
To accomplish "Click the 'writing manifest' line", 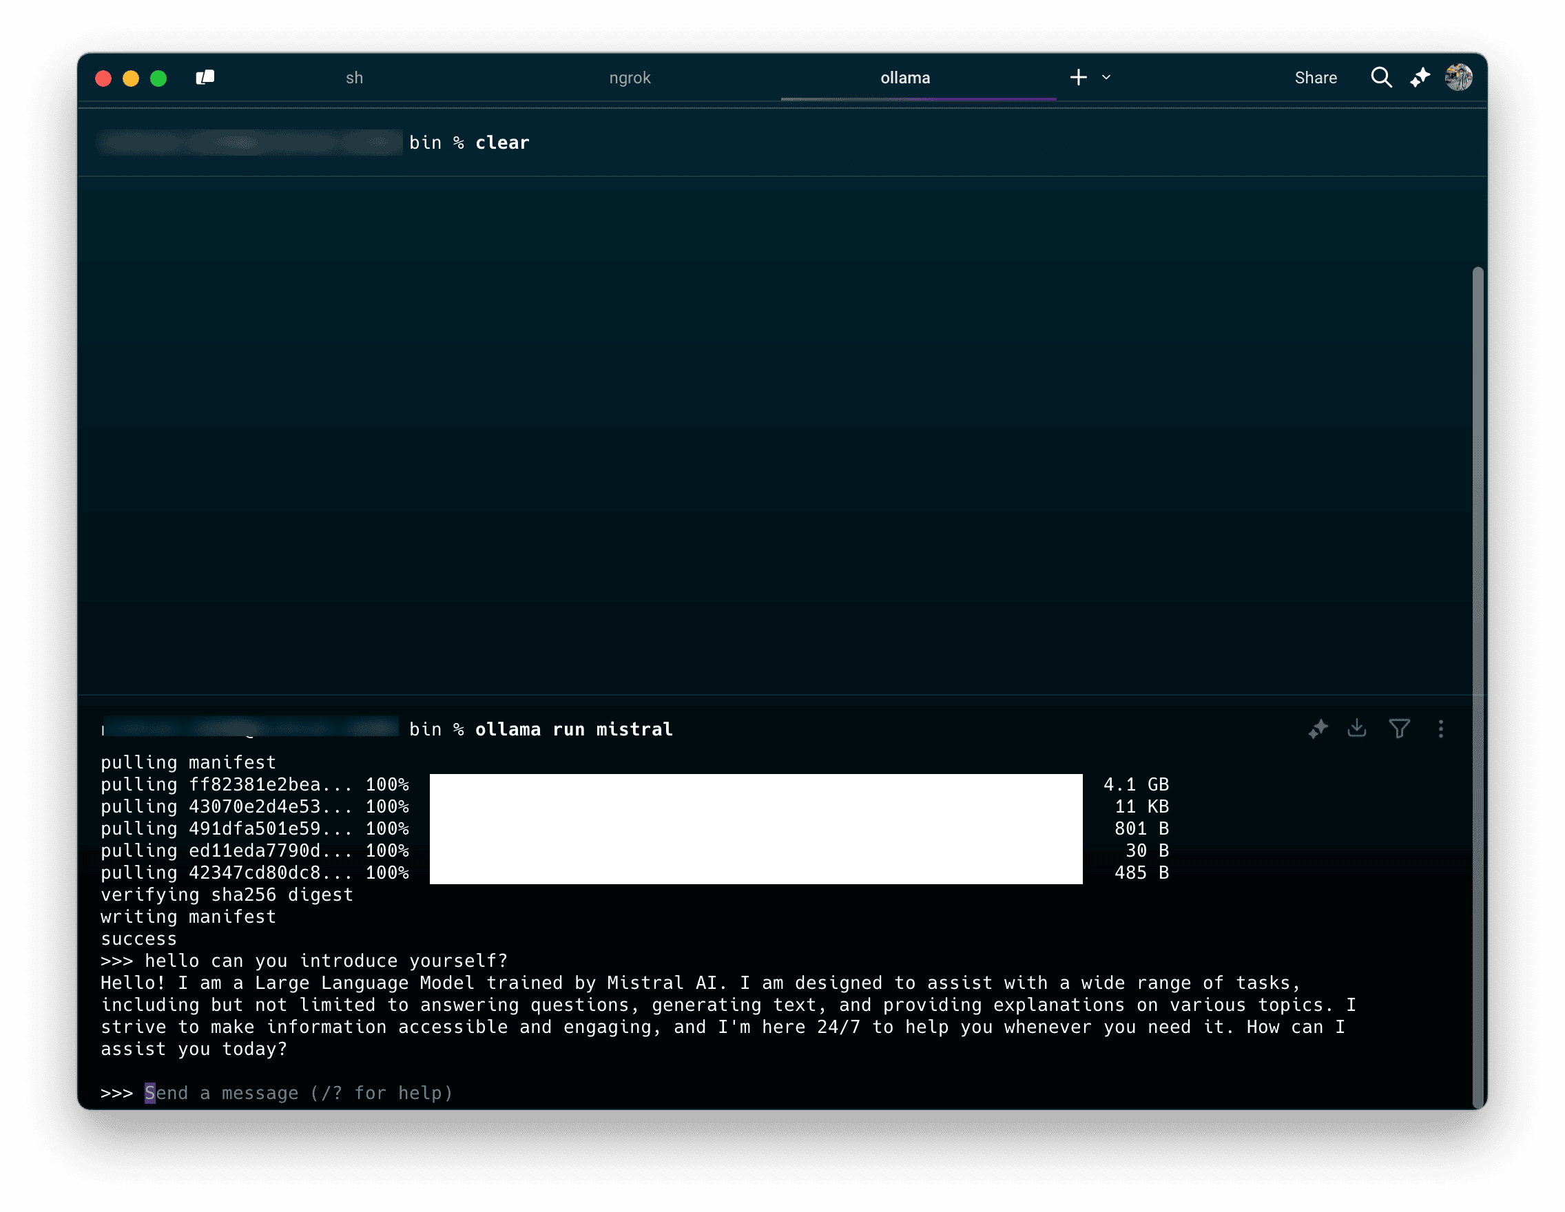I will (x=188, y=916).
